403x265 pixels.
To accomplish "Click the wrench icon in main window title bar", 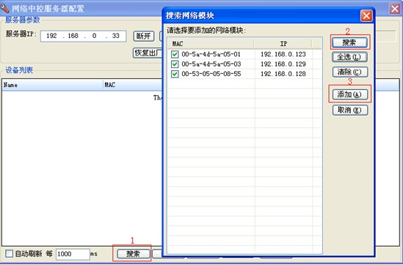I will tap(4, 8).
